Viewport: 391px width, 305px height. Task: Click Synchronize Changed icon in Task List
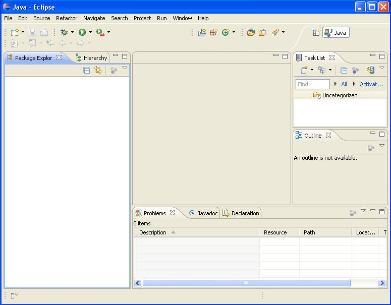click(x=370, y=70)
